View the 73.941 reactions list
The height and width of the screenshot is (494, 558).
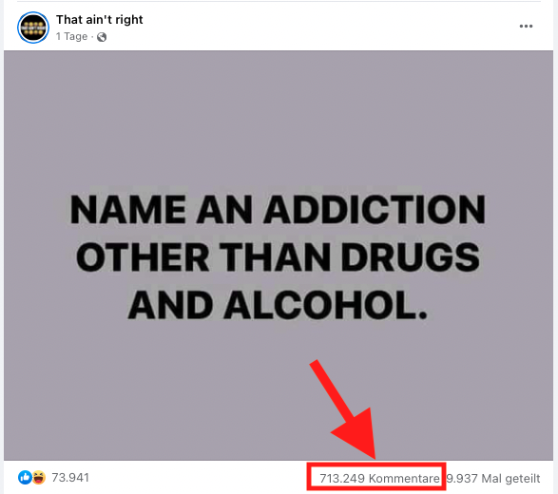[70, 477]
